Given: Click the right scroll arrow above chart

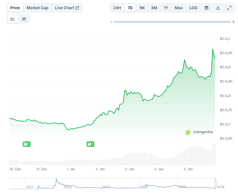Looking at the screenshot, I should 234,21.
